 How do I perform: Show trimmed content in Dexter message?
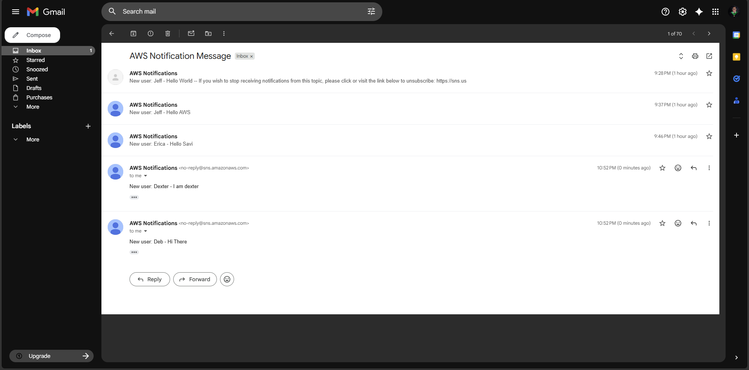134,197
